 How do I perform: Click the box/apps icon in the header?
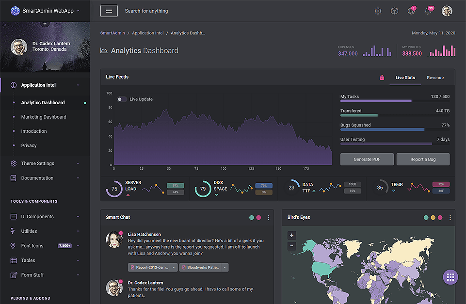394,11
